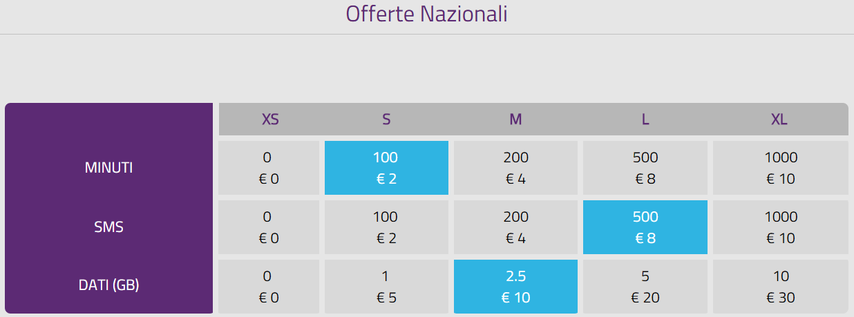This screenshot has height=317, width=854.
Task: Choose 0 SMS for € 0
Action: point(269,227)
